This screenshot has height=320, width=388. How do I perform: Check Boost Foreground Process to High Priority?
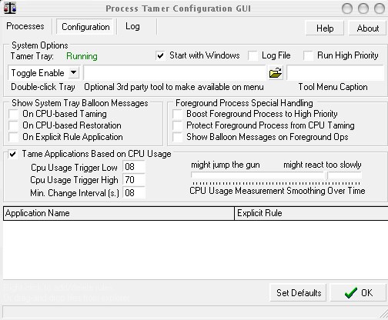tap(177, 114)
